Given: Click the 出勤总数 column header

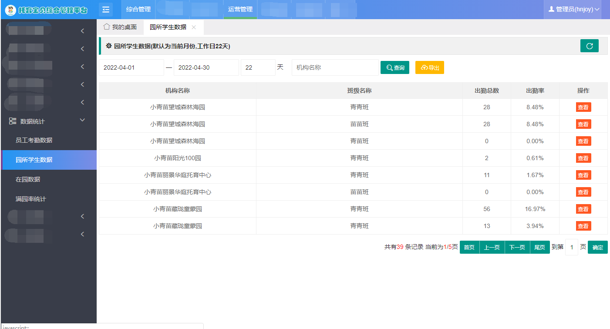Looking at the screenshot, I should [x=487, y=91].
